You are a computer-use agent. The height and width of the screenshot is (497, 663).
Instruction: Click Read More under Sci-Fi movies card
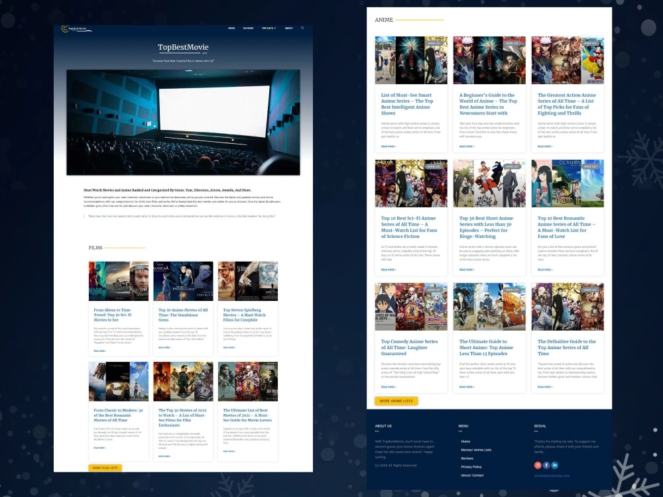[100, 351]
